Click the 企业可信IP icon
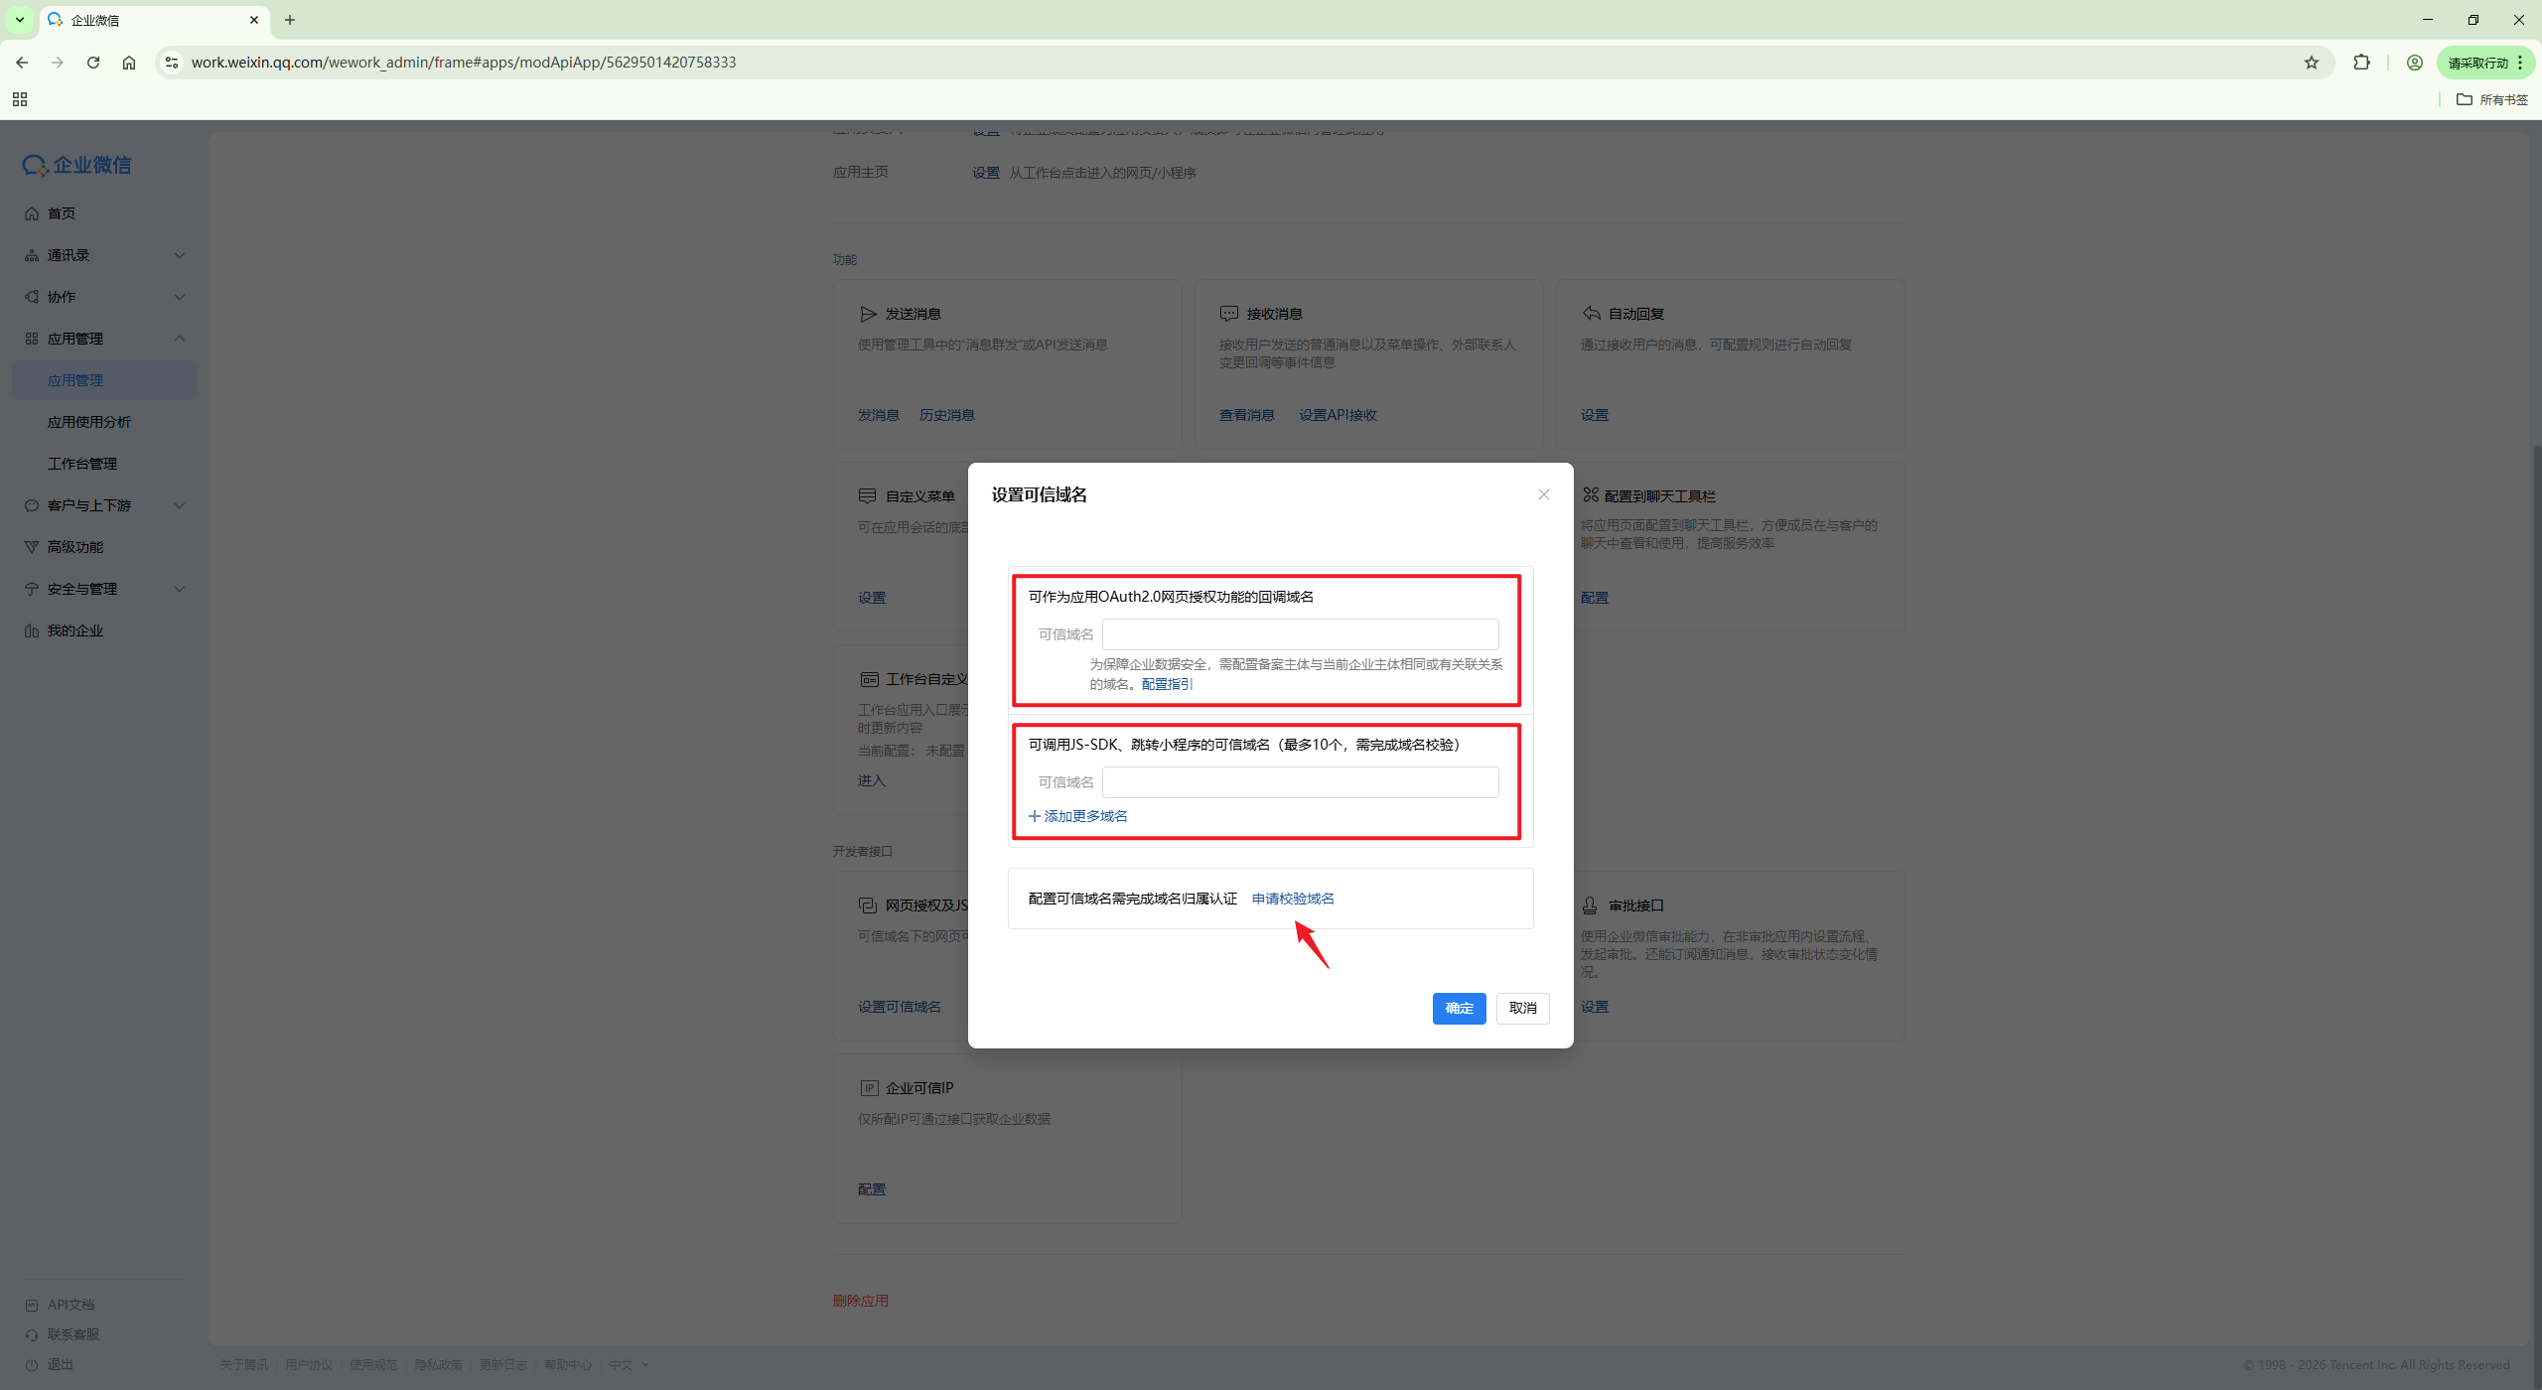 coord(869,1088)
